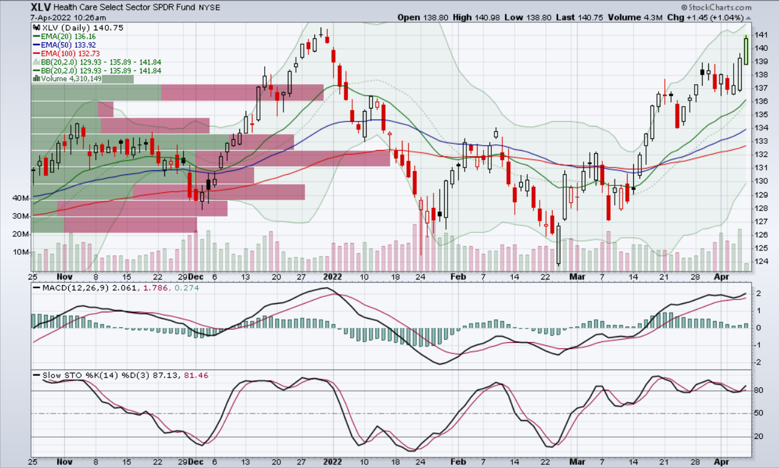Click the 0 label on the MACD scale
The width and height of the screenshot is (779, 468).
759,328
